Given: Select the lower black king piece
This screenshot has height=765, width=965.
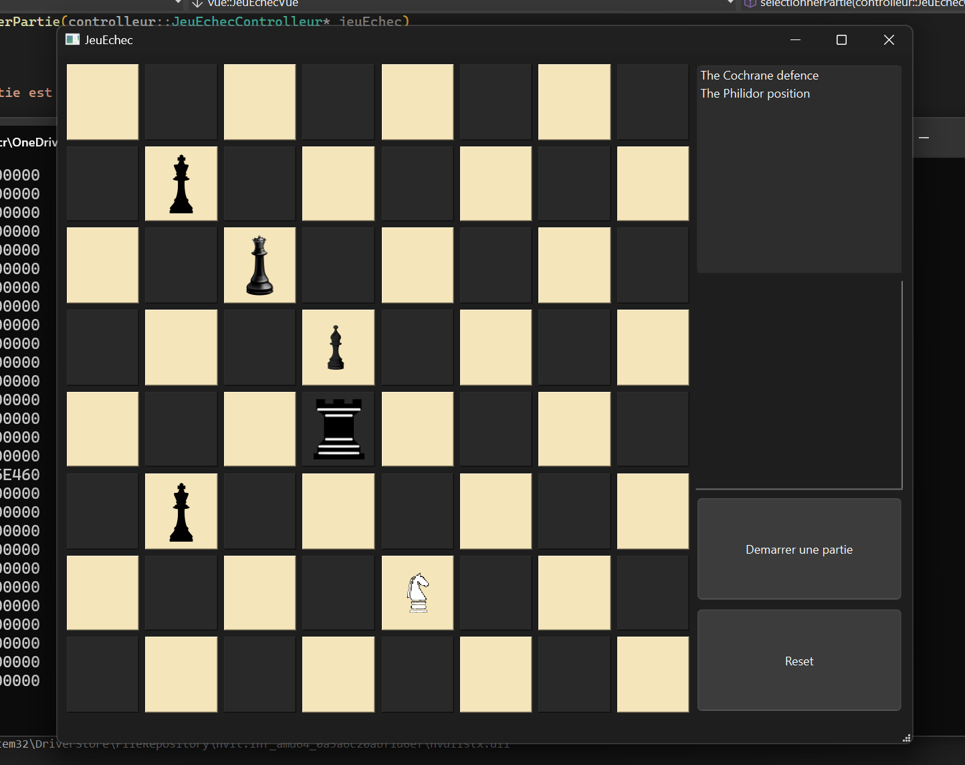Looking at the screenshot, I should (x=181, y=511).
